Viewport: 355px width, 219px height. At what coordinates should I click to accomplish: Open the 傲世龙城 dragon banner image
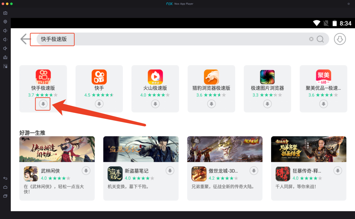click(x=225, y=149)
